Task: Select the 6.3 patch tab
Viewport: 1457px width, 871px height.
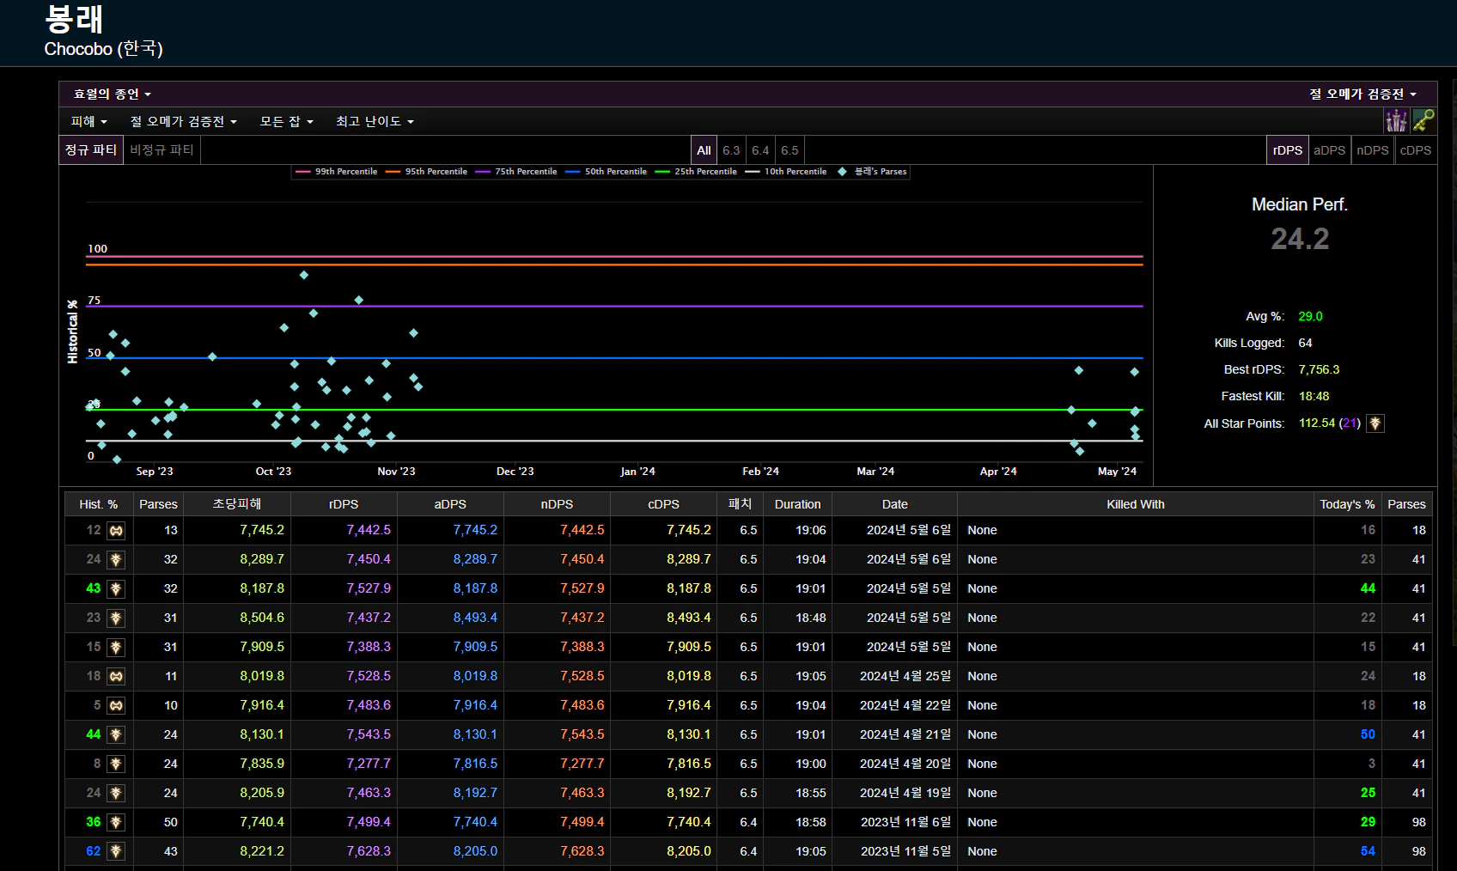Action: click(731, 150)
